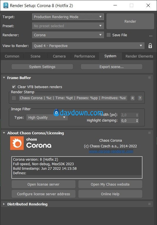The height and width of the screenshot is (225, 157).
Task: Open render stamp help question mark button
Action: 140,98
